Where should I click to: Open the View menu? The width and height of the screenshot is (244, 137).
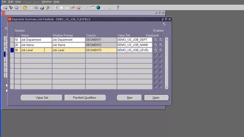18,2
